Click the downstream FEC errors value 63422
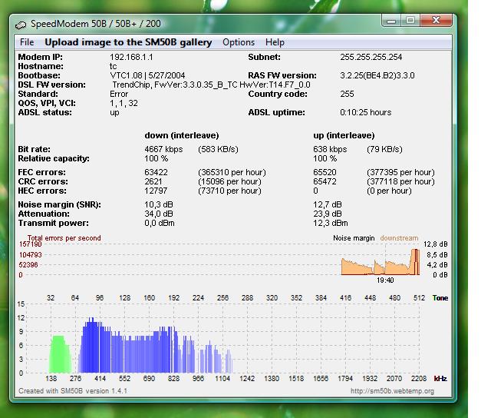The image size is (491, 418). 156,172
